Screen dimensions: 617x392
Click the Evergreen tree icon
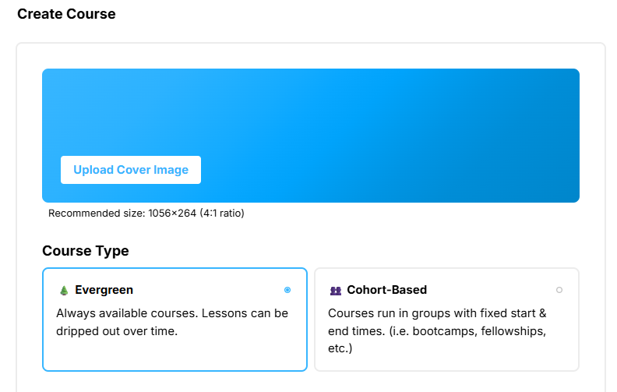[64, 291]
